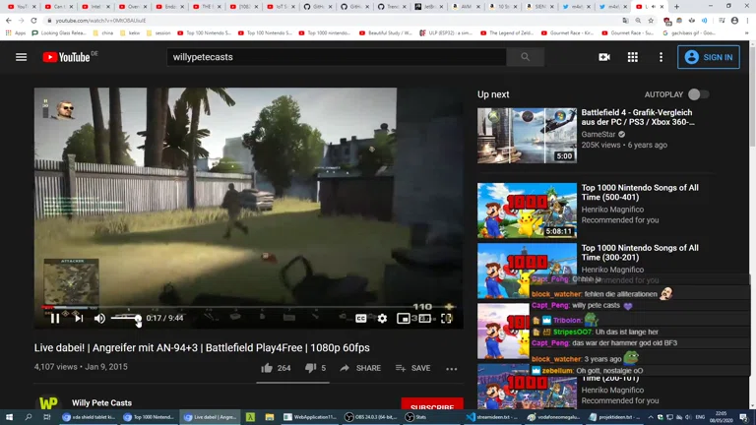This screenshot has width=756, height=425.
Task: Open the YouTube guide hamburger menu
Action: tap(22, 57)
